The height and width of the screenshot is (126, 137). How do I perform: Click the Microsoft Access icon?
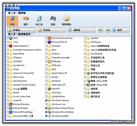(11, 104)
